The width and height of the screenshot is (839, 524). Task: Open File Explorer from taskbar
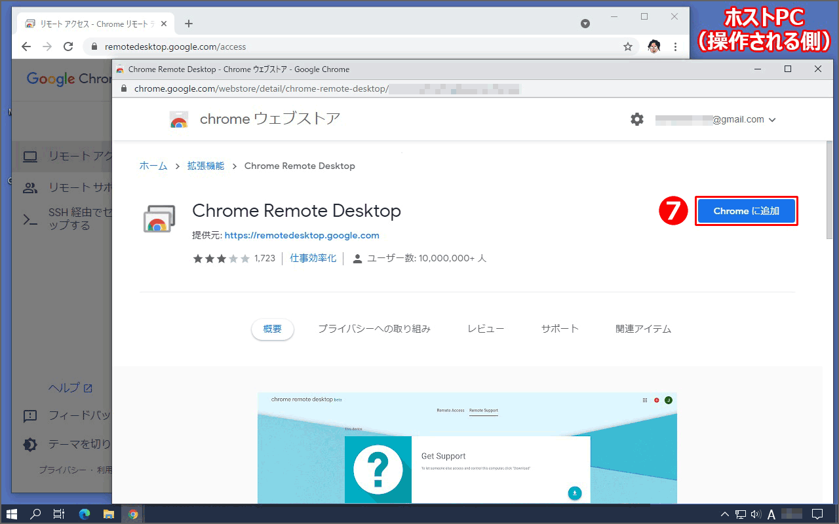click(109, 514)
